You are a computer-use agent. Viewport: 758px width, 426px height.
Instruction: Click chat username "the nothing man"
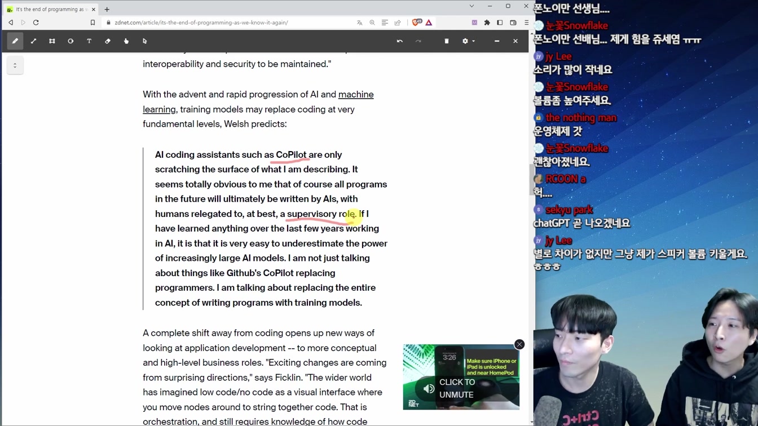coord(581,118)
